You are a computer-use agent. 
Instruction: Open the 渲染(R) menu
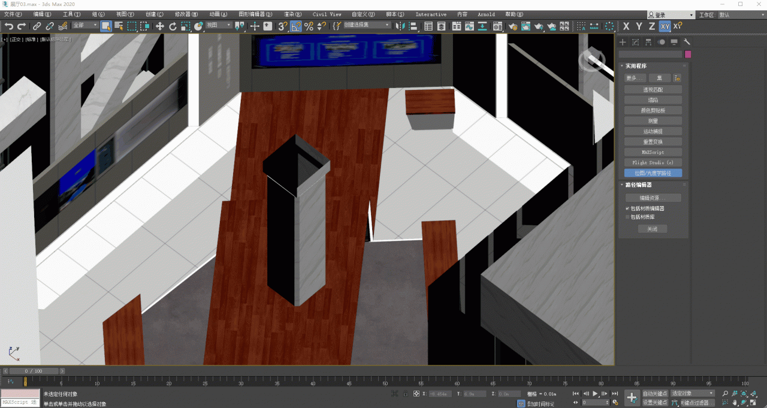coord(292,14)
